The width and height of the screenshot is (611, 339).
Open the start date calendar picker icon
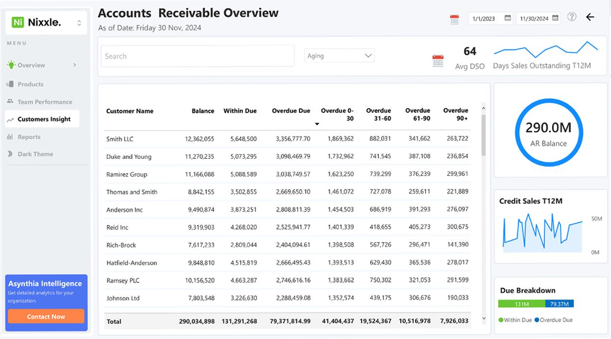pos(508,18)
